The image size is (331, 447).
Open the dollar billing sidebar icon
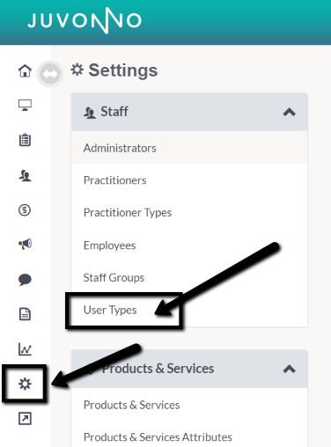25,210
